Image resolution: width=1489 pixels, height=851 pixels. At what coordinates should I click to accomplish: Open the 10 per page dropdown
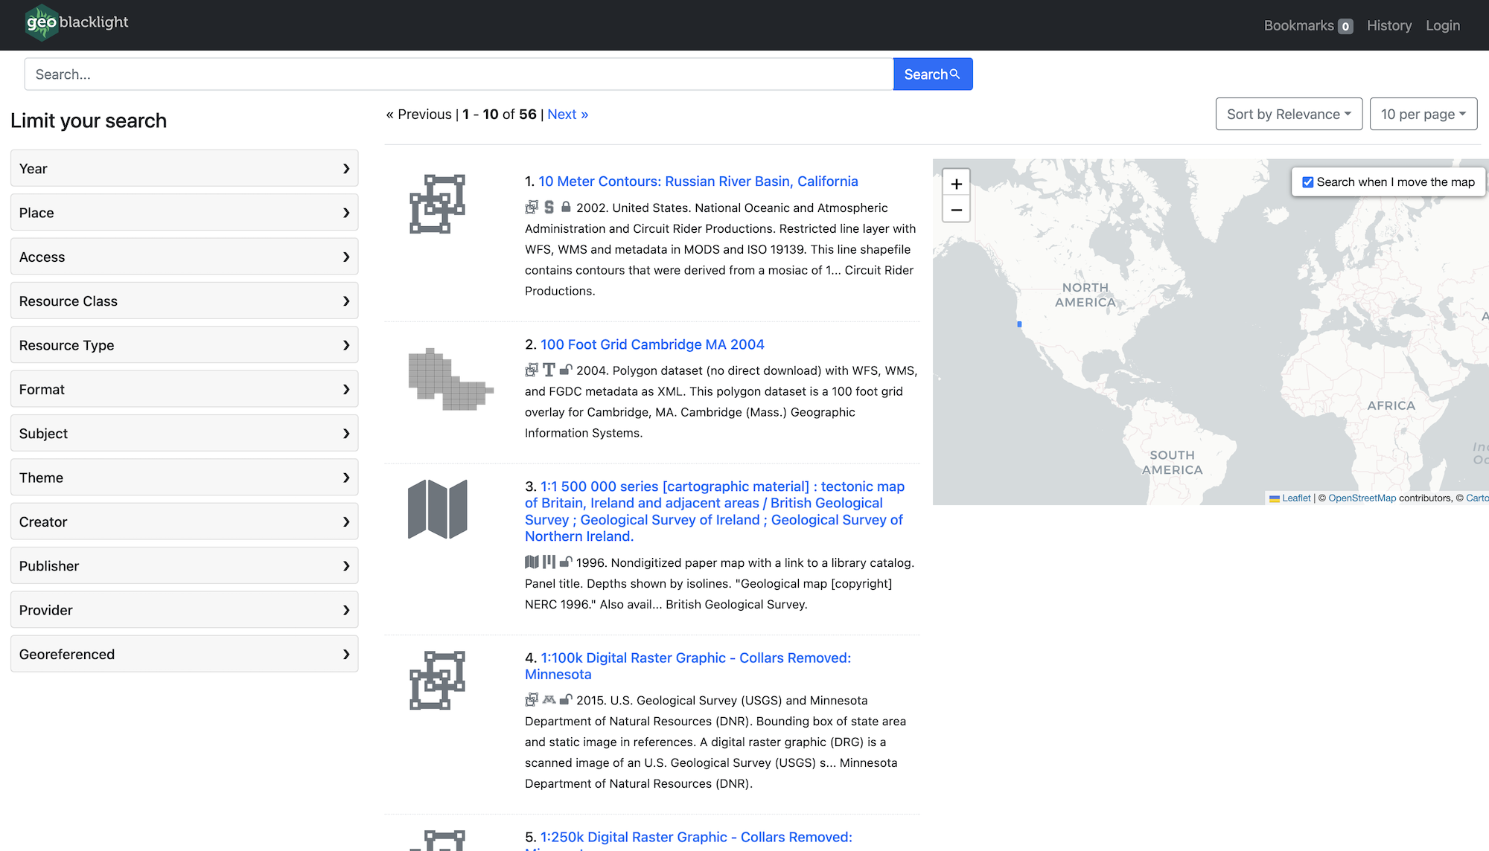pyautogui.click(x=1423, y=114)
